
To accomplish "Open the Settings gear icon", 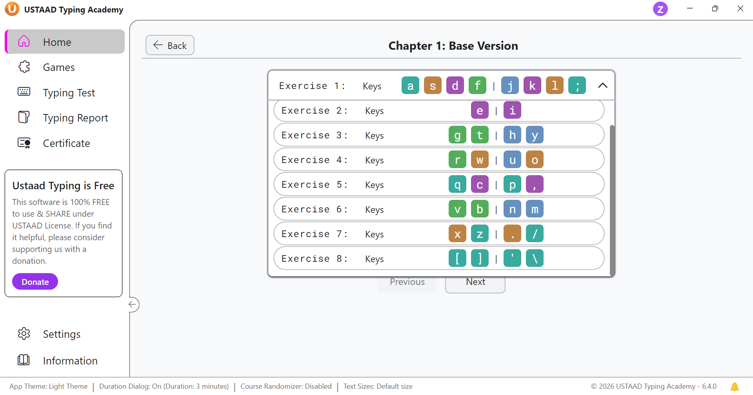I will click(x=24, y=333).
